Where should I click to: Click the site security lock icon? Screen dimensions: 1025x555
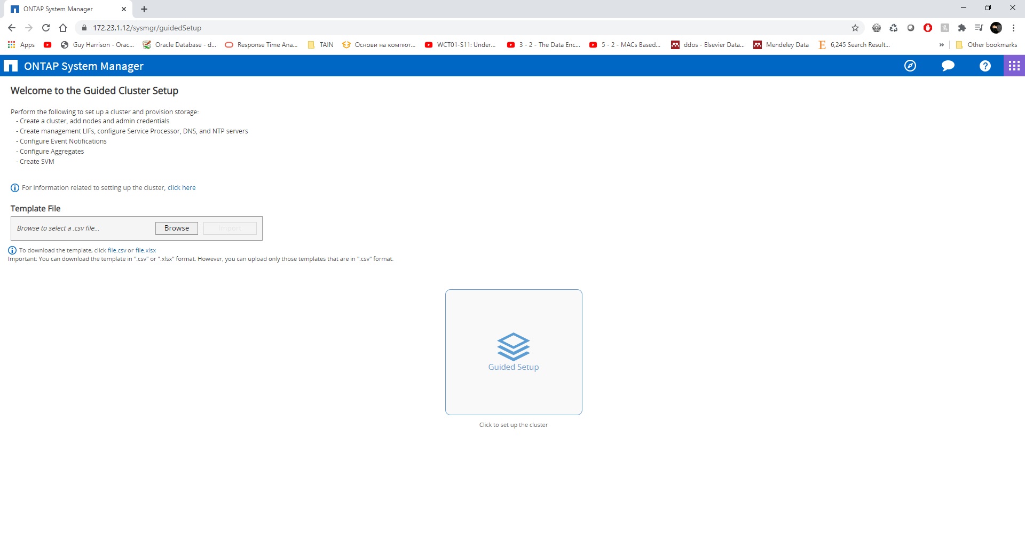(84, 28)
